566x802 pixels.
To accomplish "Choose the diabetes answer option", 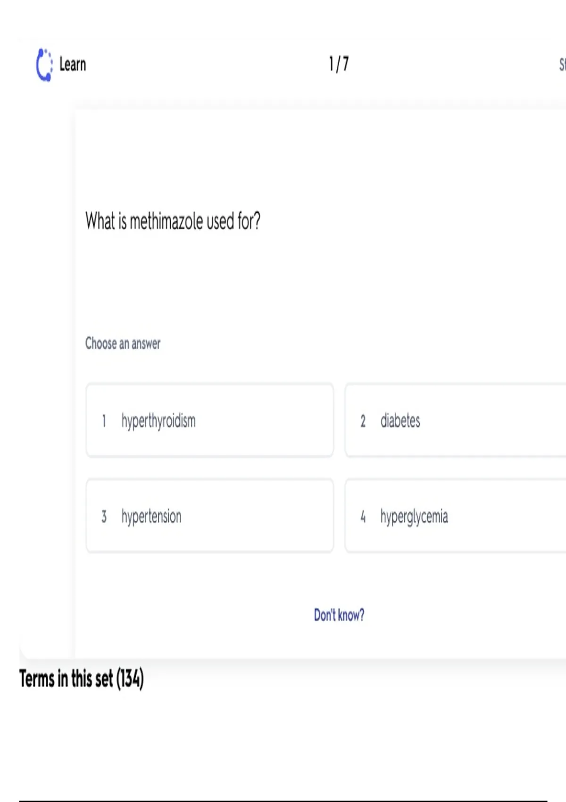I will pos(455,420).
